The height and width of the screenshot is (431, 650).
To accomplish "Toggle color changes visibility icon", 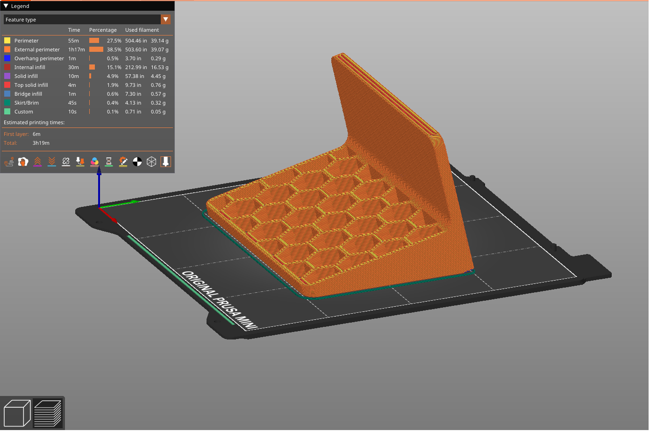I will tap(94, 162).
